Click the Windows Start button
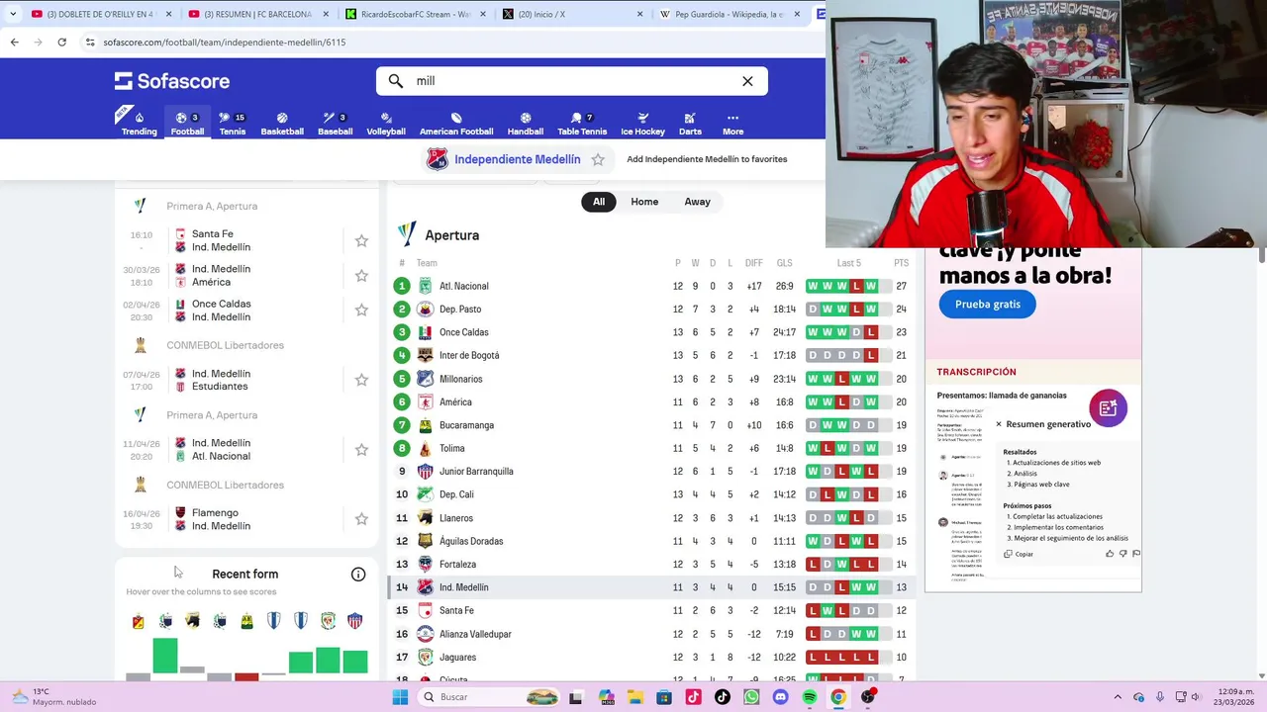 [x=400, y=697]
